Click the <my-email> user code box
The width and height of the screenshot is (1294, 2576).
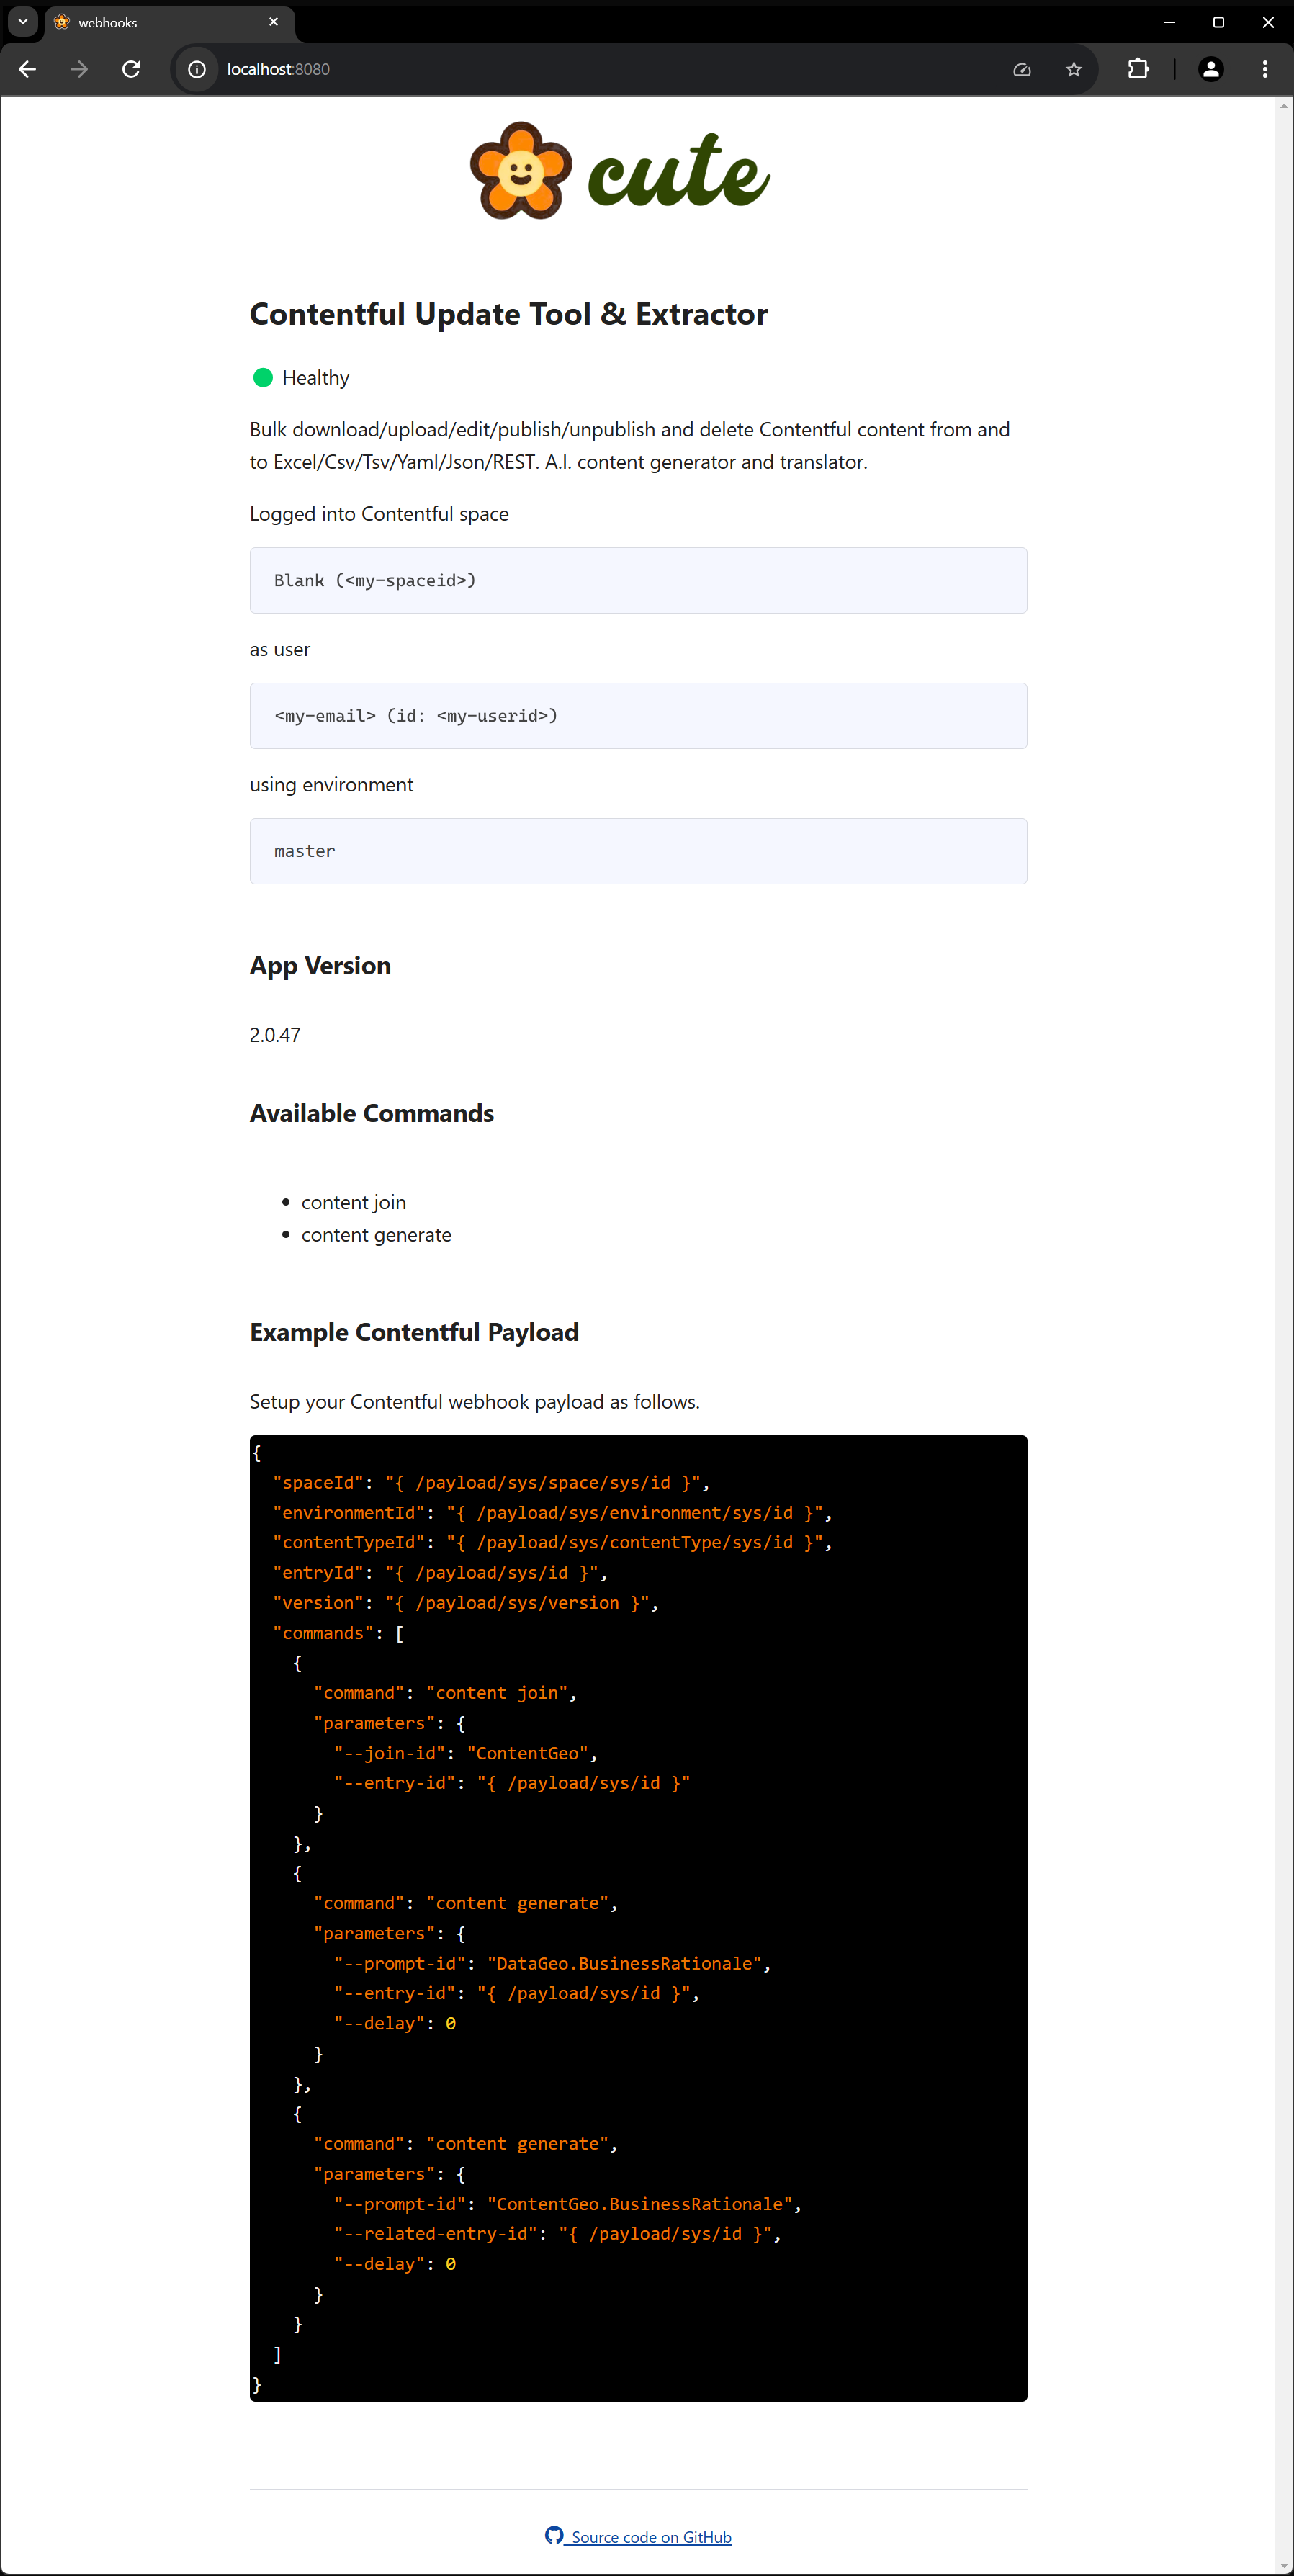tap(638, 716)
